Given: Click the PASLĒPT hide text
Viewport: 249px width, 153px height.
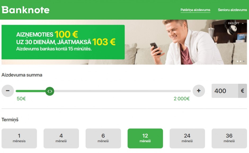Looking at the screenshot, I should (234, 23).
